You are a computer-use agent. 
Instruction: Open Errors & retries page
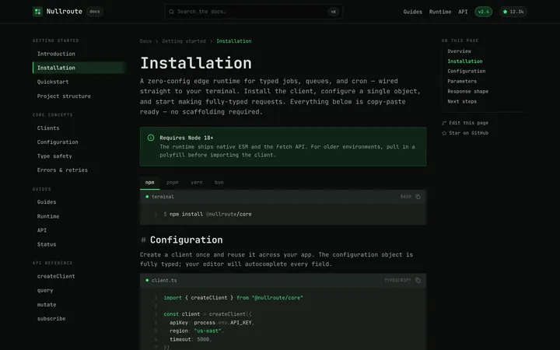coord(62,170)
